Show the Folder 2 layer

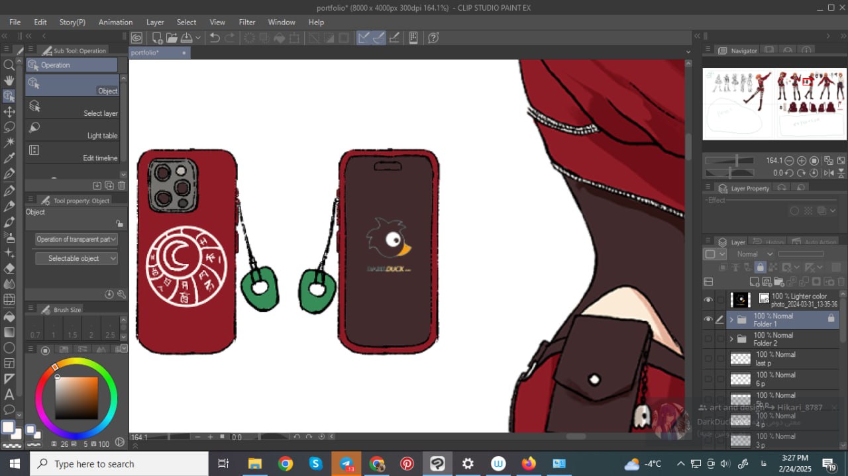click(x=708, y=339)
